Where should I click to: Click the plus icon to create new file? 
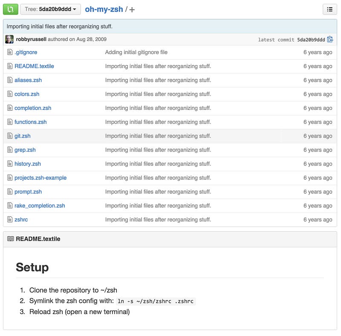tap(132, 9)
